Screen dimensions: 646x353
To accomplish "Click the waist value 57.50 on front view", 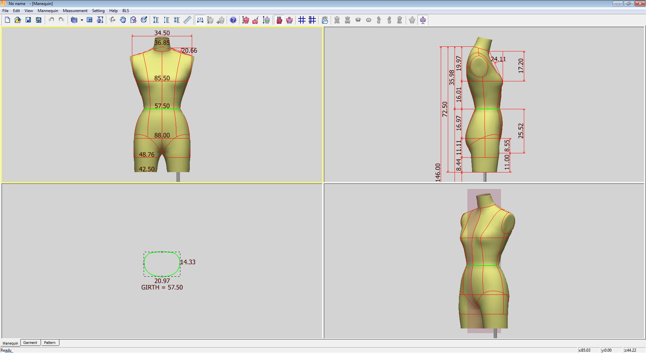I will (162, 106).
